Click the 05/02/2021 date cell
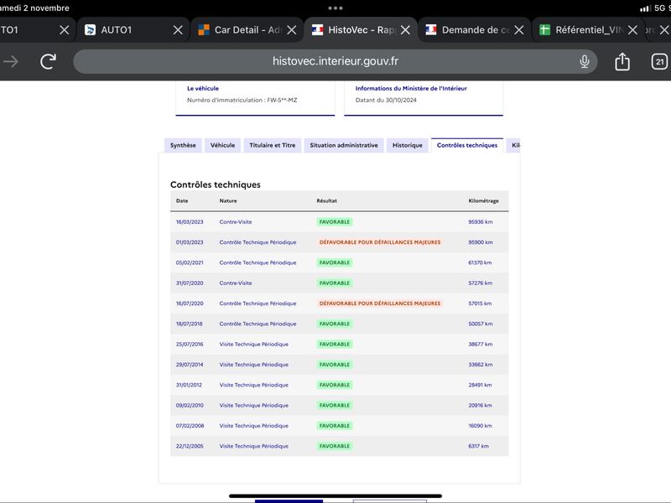The width and height of the screenshot is (671, 503). pos(190,262)
